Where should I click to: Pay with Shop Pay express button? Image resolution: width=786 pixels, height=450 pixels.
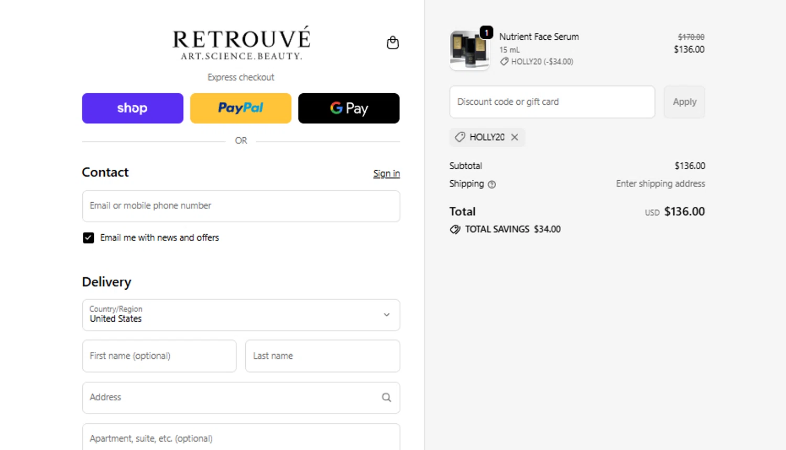coord(133,108)
